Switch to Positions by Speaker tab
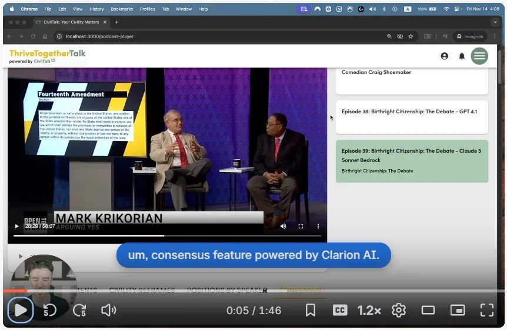 (227, 290)
